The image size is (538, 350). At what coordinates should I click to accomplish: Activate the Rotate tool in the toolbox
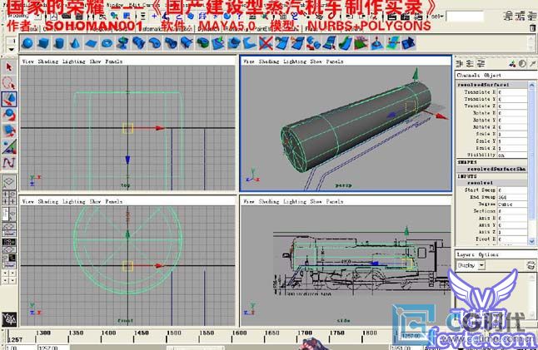(9, 115)
